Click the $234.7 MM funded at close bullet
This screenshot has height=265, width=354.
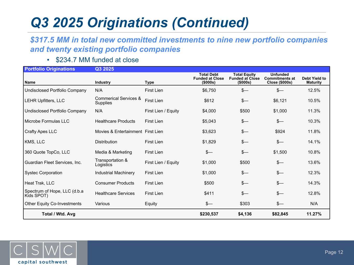tap(97, 60)
